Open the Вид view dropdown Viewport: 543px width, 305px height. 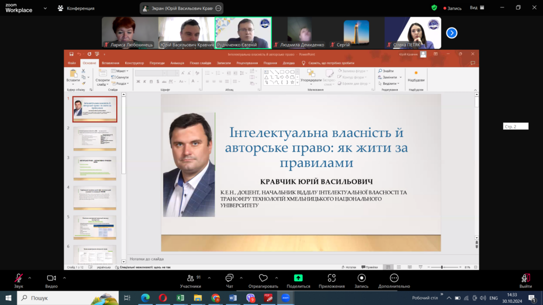(x=476, y=8)
